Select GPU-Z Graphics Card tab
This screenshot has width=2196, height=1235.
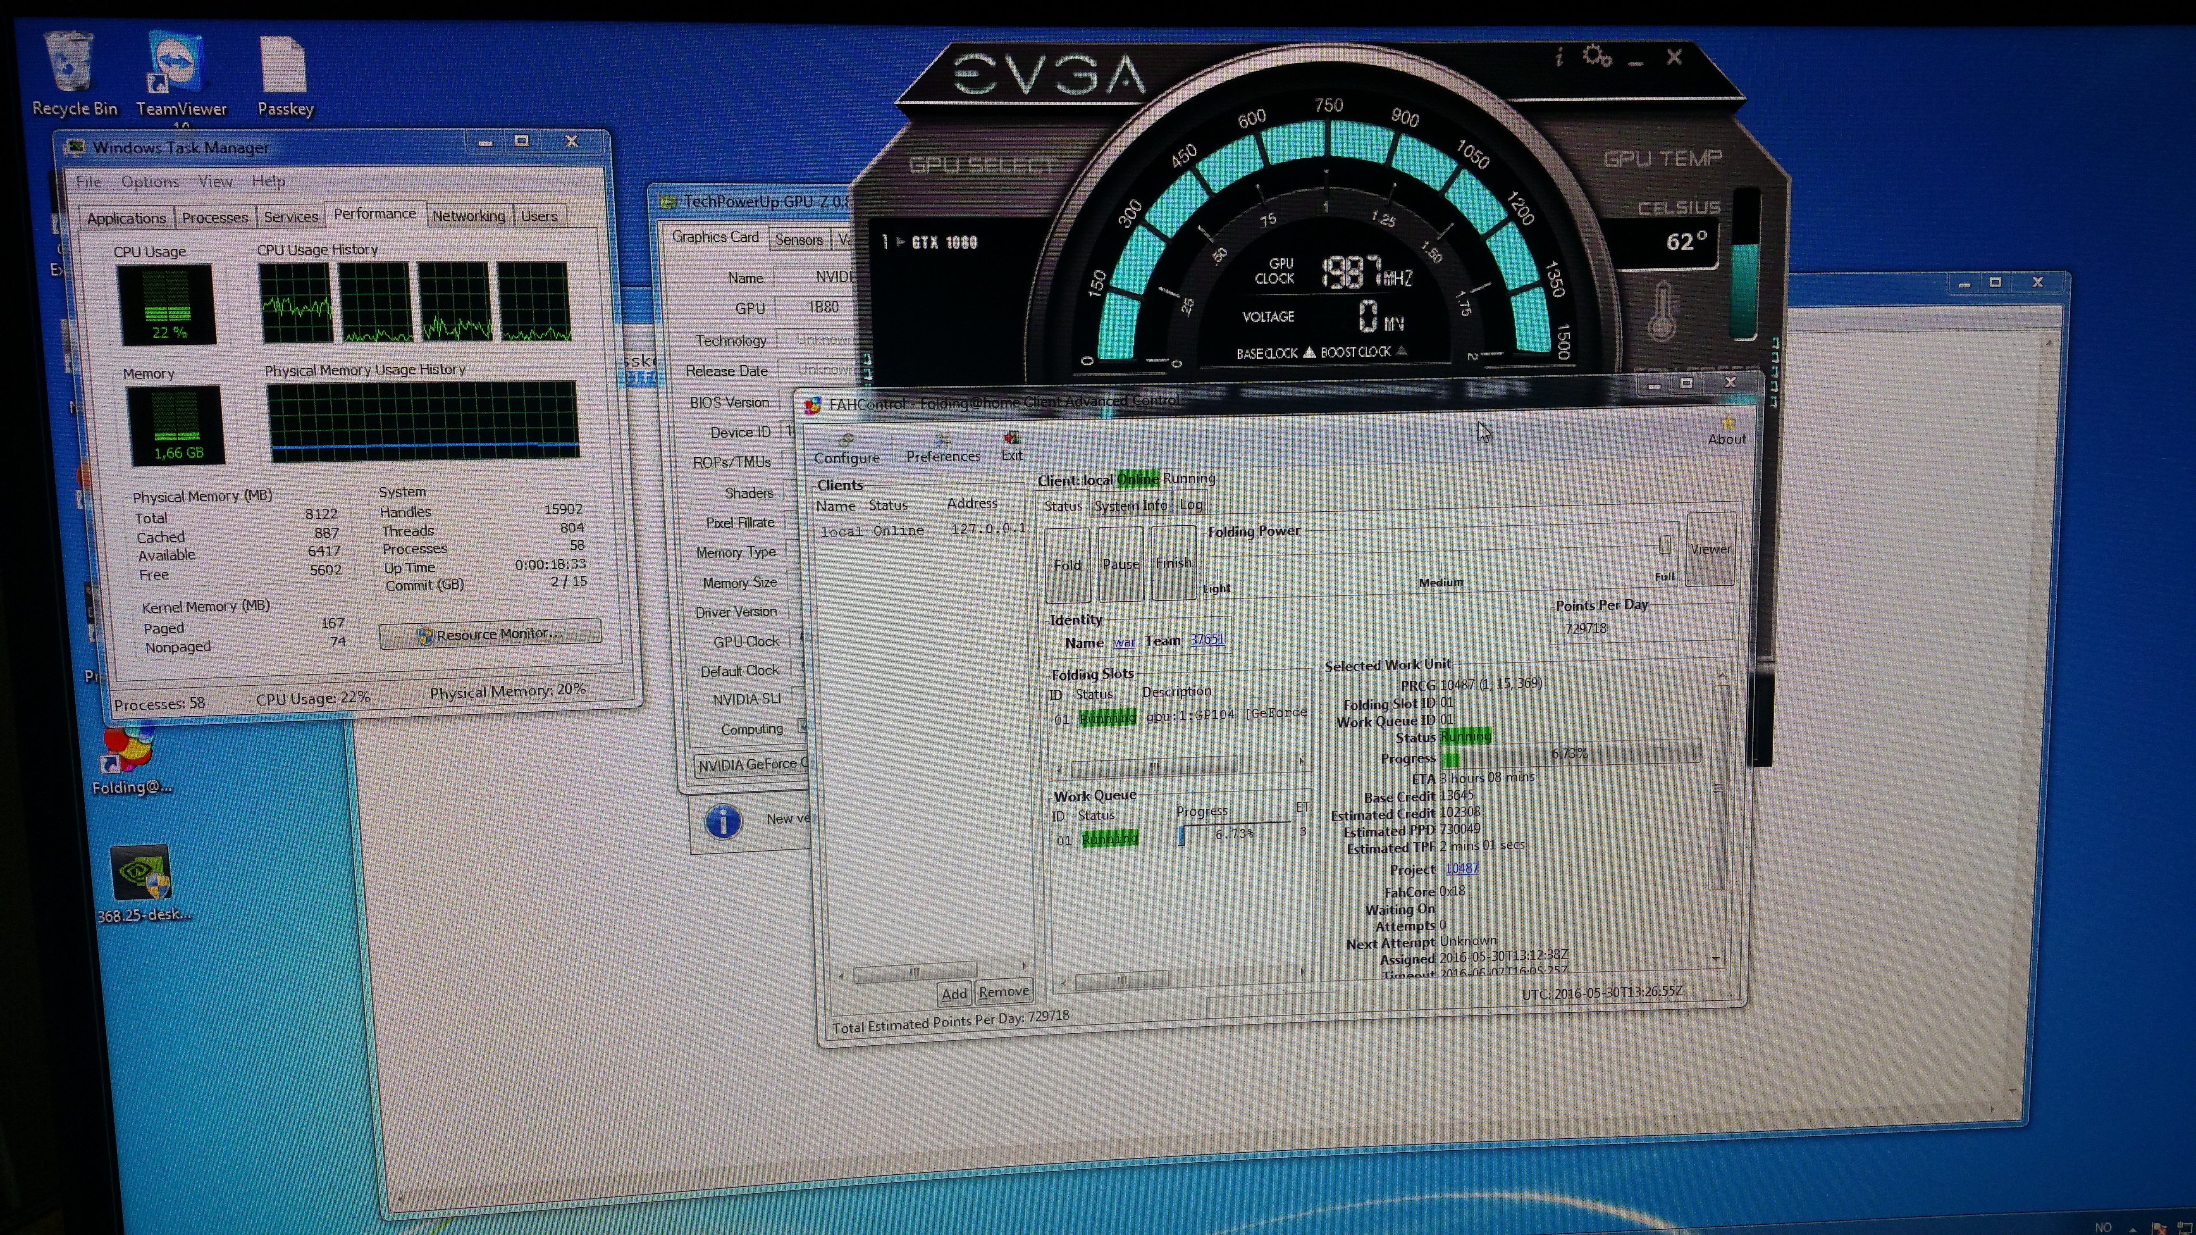[x=714, y=237]
